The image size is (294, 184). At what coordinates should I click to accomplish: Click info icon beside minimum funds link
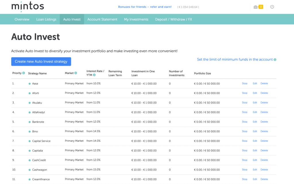point(275,60)
